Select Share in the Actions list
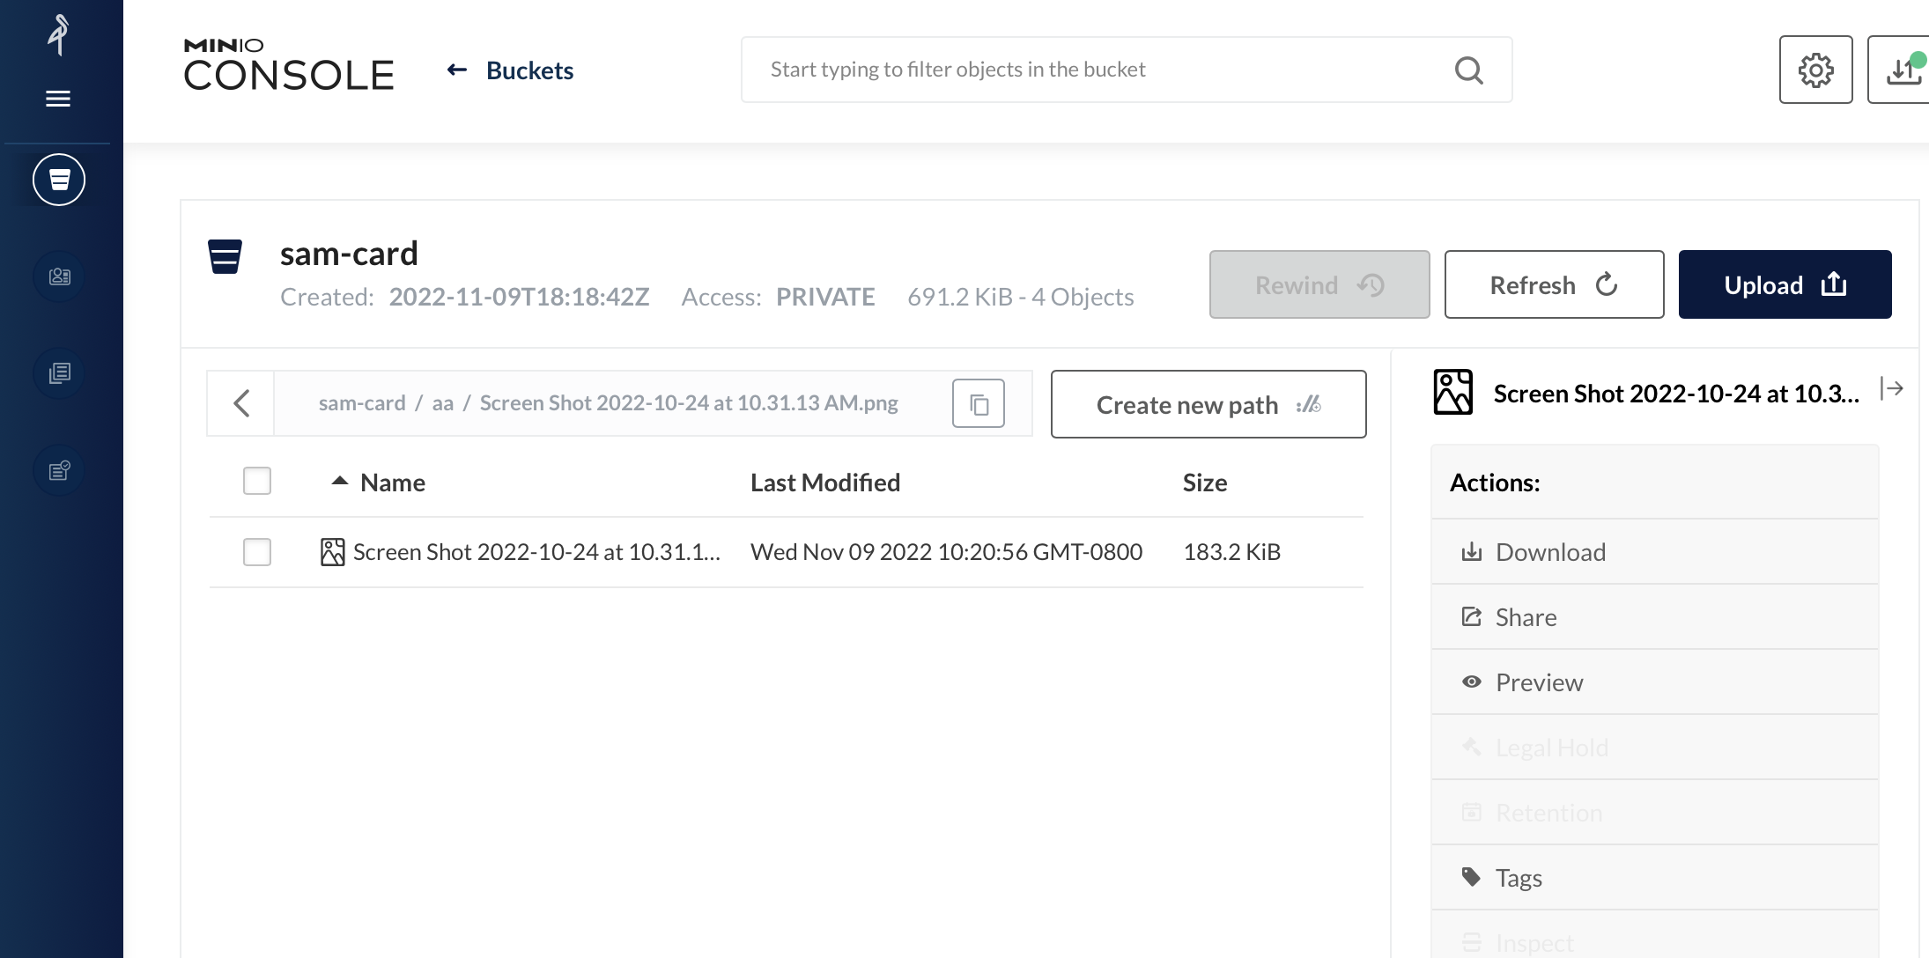1929x958 pixels. click(x=1525, y=617)
